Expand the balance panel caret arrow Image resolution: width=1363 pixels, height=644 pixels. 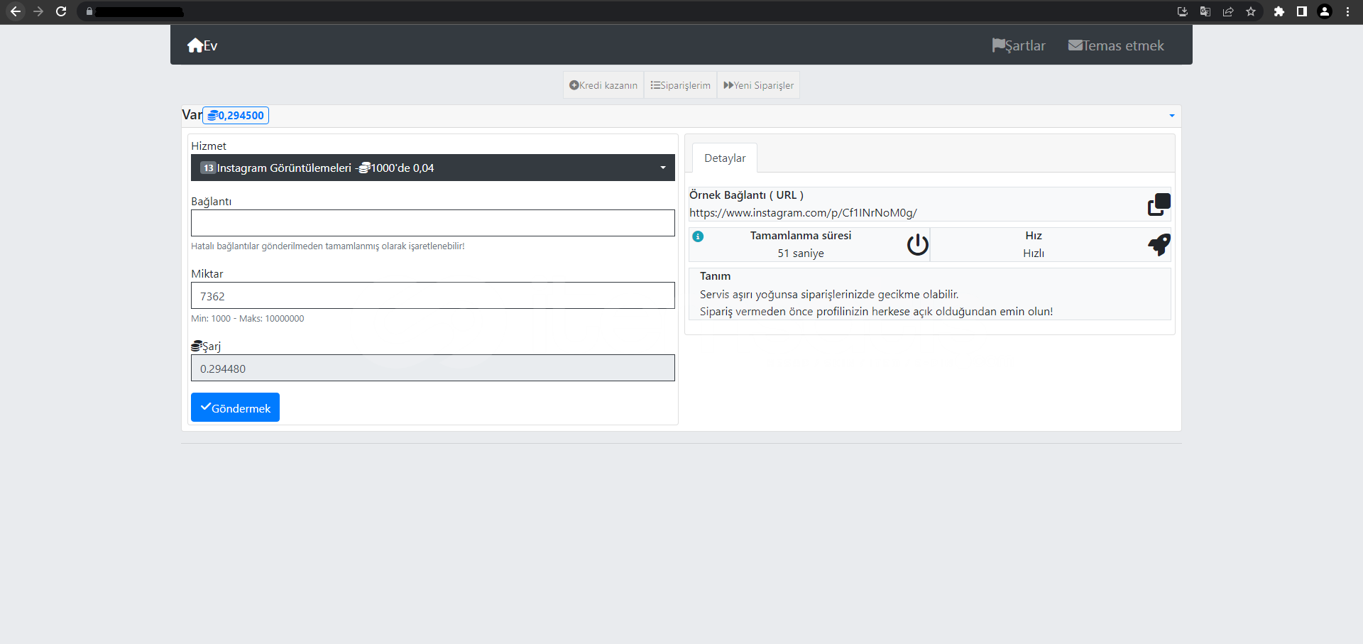[x=1171, y=116]
